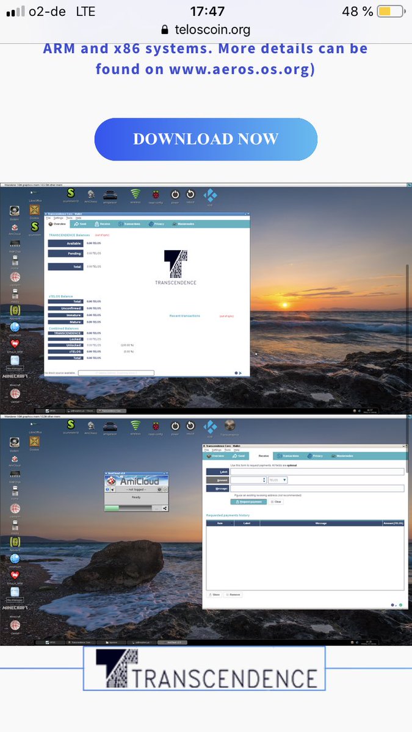Open Settings menu in the balances wallet window
This screenshot has width=412, height=732.
coord(59,218)
